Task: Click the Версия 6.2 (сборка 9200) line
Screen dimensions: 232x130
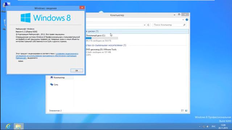Action: [x=26, y=32]
